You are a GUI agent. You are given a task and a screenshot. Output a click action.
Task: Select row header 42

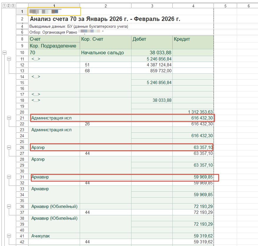click(x=22, y=242)
